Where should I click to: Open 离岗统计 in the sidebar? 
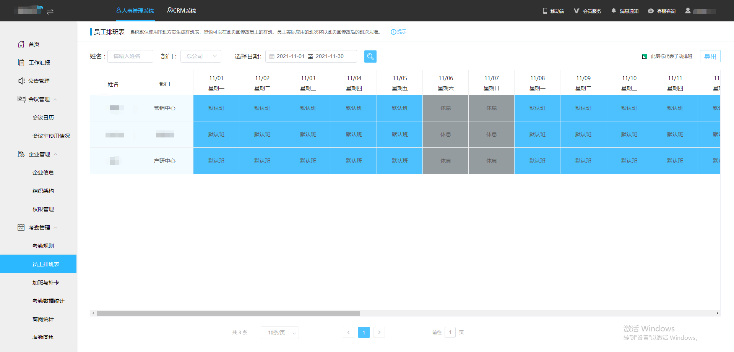point(43,319)
